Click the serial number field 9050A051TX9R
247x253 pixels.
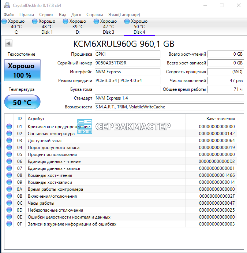coord(128,63)
